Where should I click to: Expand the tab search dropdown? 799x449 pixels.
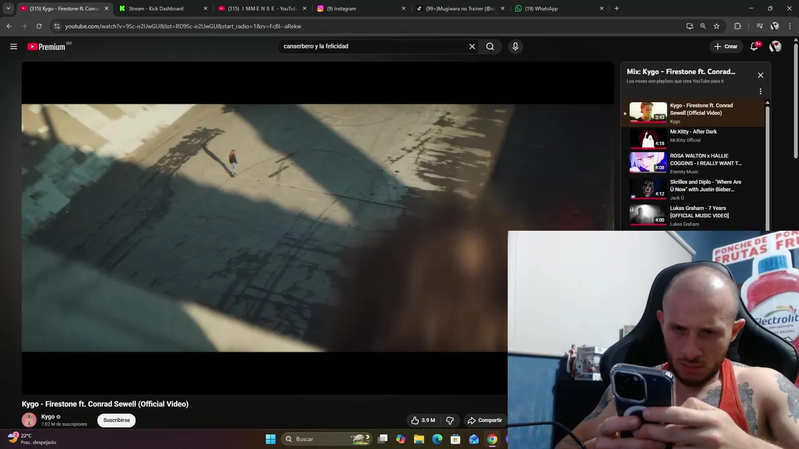click(8, 9)
